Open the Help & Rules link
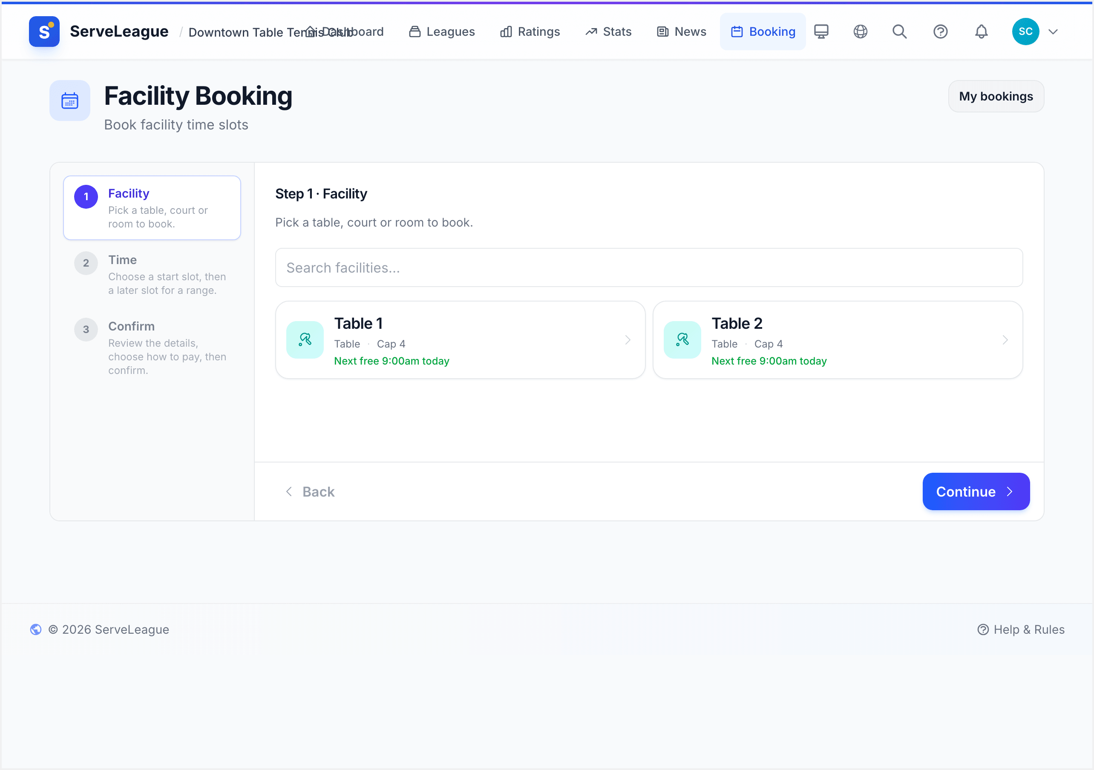 (x=1021, y=629)
